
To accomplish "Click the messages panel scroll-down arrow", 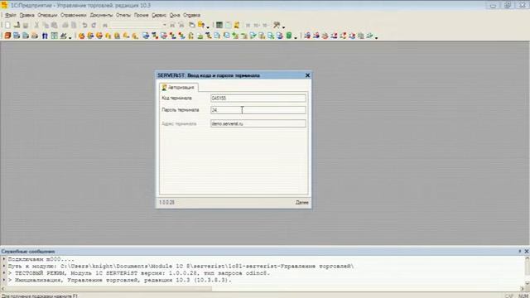I will tap(527, 283).
